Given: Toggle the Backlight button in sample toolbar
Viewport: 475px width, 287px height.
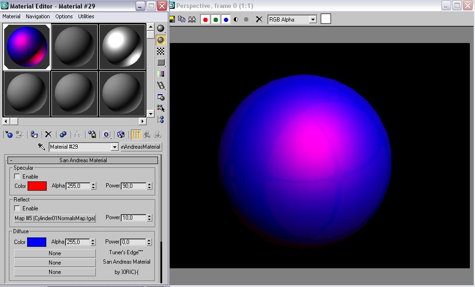Looking at the screenshot, I should point(160,40).
